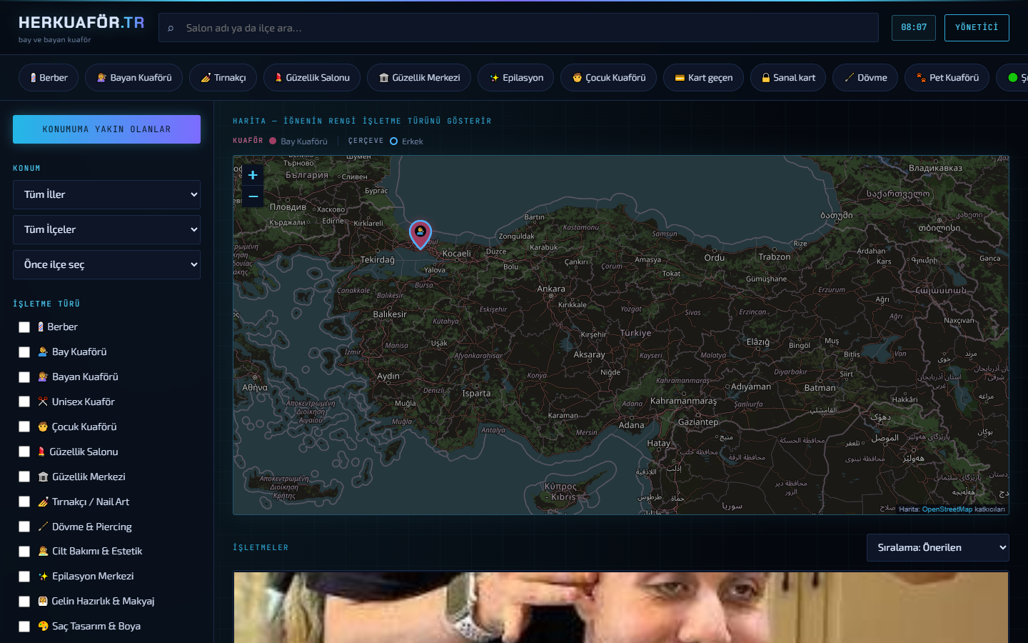The width and height of the screenshot is (1028, 643).
Task: Click the Erkek frame legend circle
Action: point(393,141)
